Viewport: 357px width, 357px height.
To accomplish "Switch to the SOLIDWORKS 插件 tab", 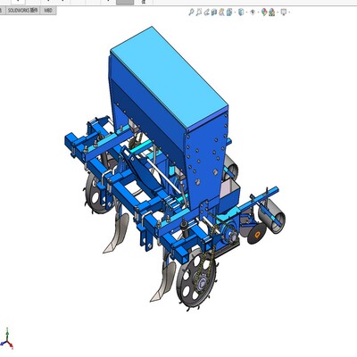I will coord(23,11).
